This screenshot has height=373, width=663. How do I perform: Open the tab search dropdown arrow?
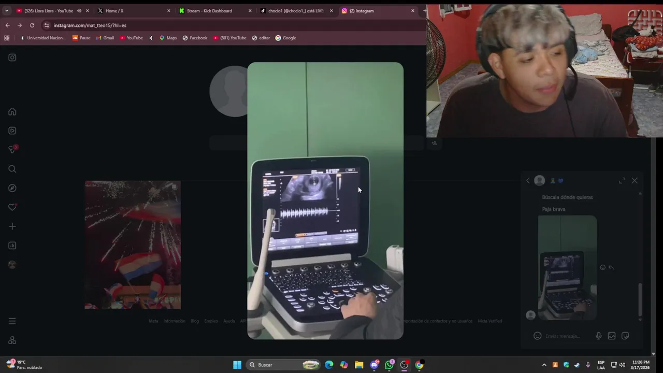pos(7,10)
